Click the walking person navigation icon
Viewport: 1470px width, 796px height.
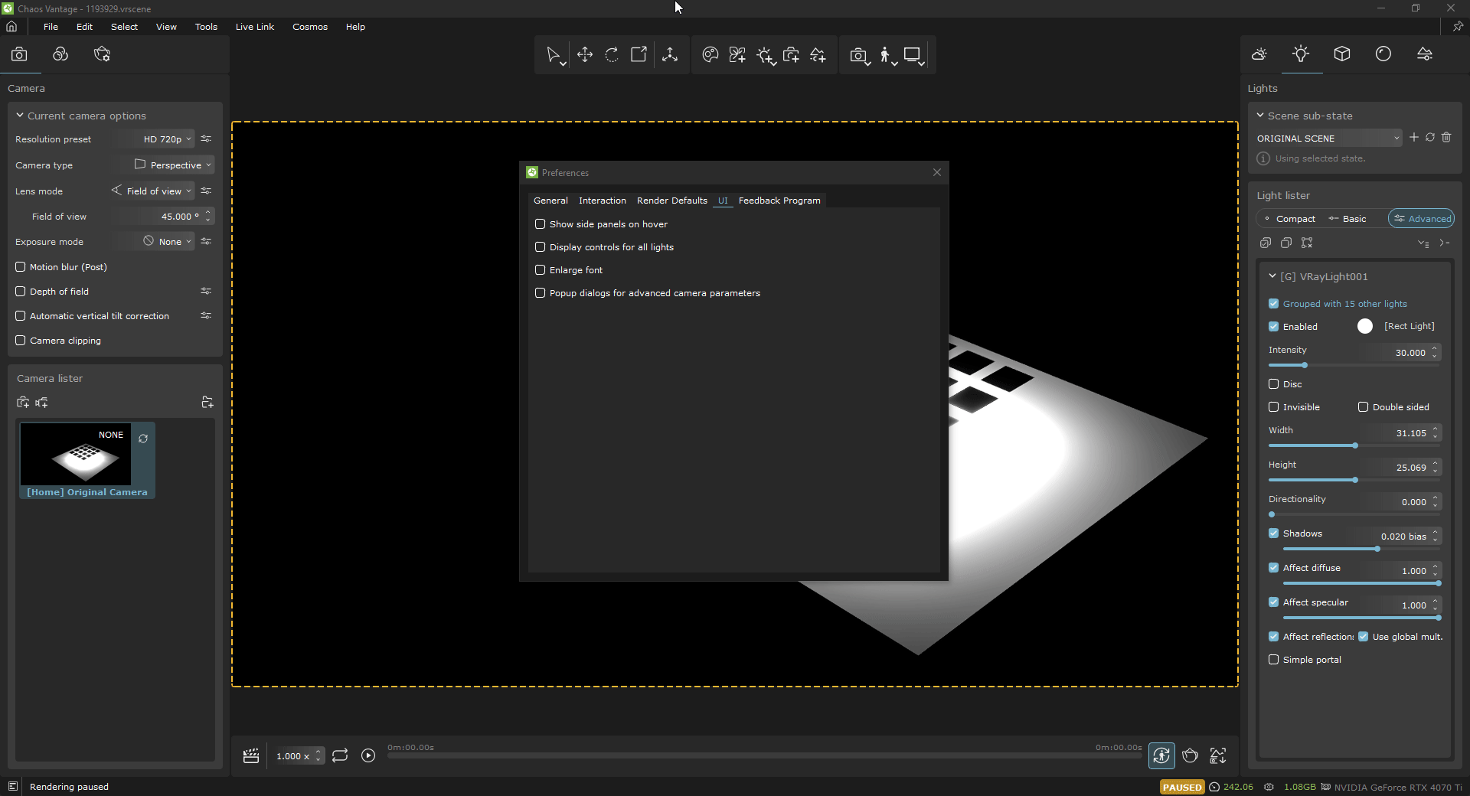click(x=887, y=55)
